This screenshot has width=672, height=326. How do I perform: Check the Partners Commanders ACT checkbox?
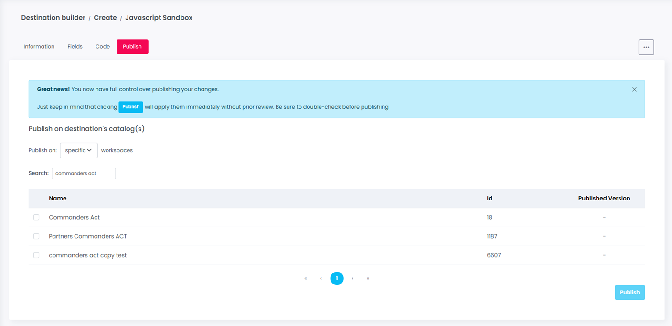point(36,236)
